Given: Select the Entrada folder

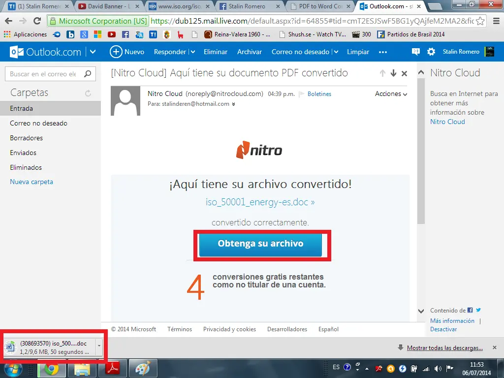Looking at the screenshot, I should point(51,108).
